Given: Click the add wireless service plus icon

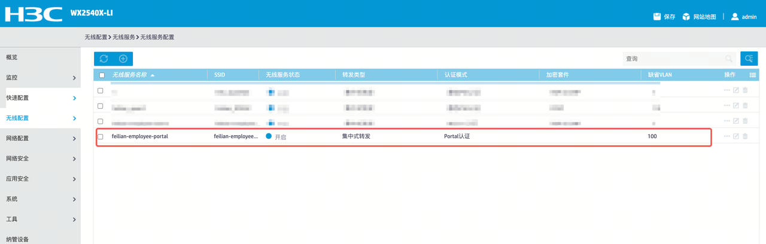Looking at the screenshot, I should tap(123, 59).
